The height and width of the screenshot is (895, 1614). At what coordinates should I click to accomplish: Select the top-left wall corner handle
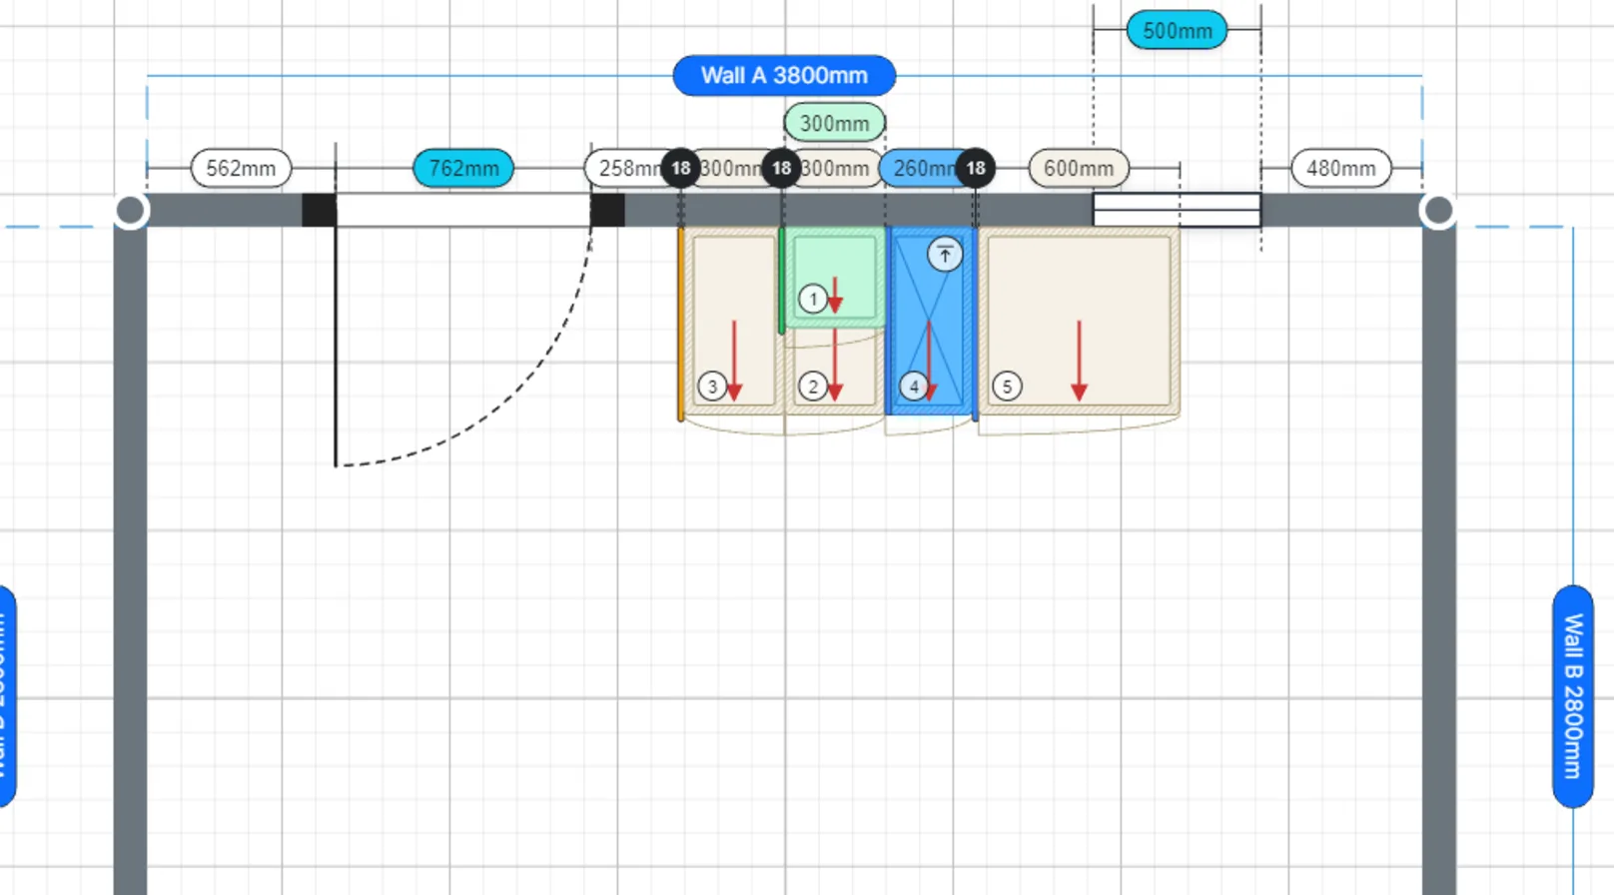[131, 211]
